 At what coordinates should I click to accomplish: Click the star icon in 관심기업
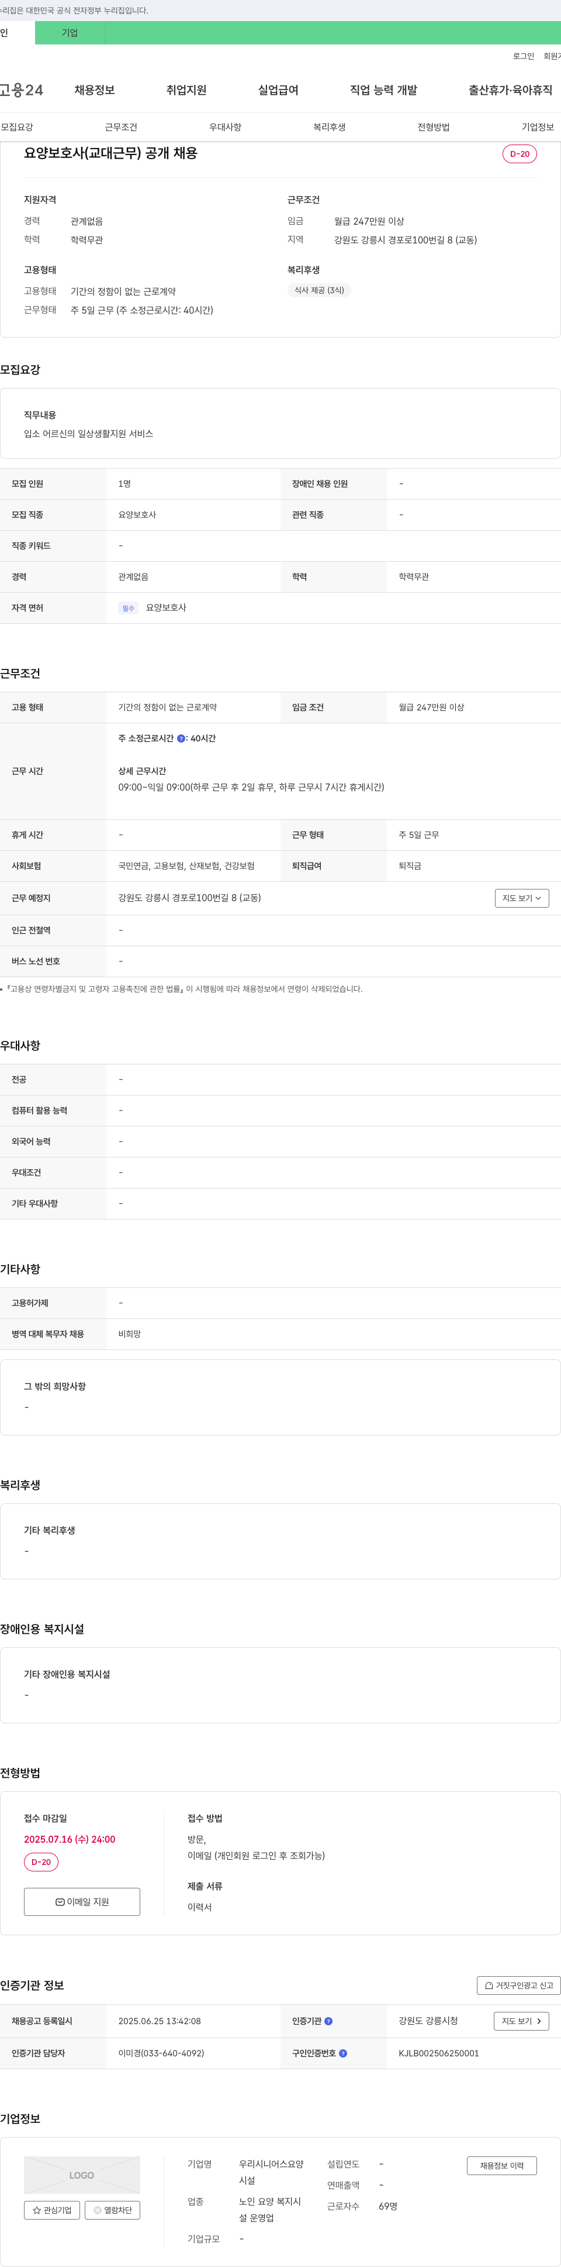click(x=36, y=2210)
